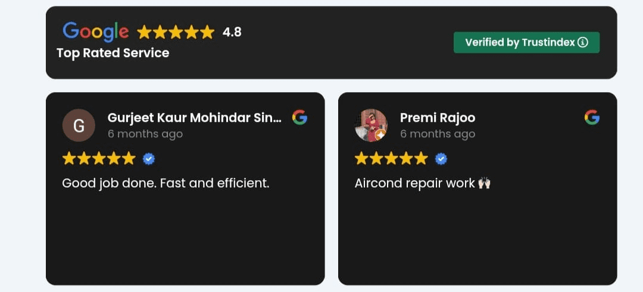Click the five-star rating on Gurjeet's review
The height and width of the screenshot is (292, 643).
[99, 159]
